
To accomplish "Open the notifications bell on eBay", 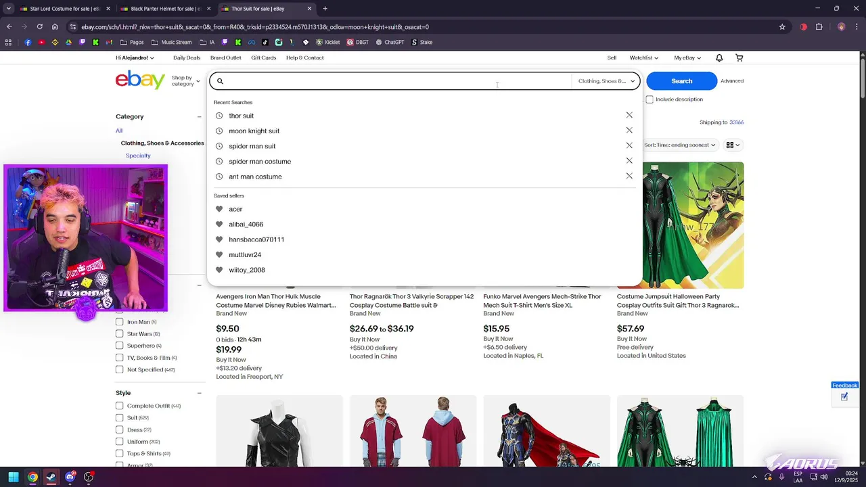I will coord(719,57).
